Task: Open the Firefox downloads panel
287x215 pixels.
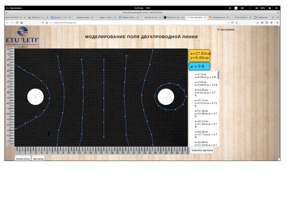Action: click(257, 22)
